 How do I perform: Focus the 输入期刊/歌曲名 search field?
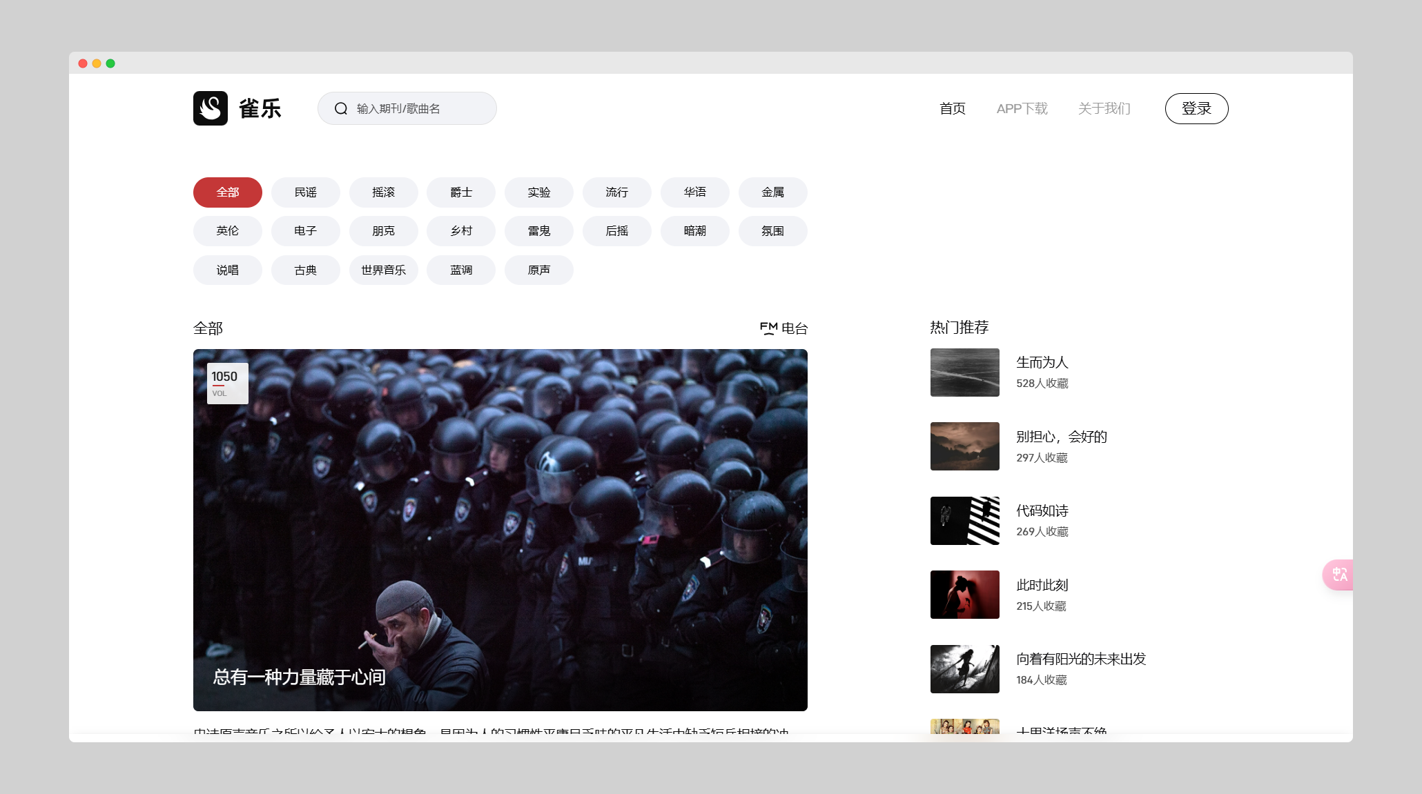coord(407,108)
